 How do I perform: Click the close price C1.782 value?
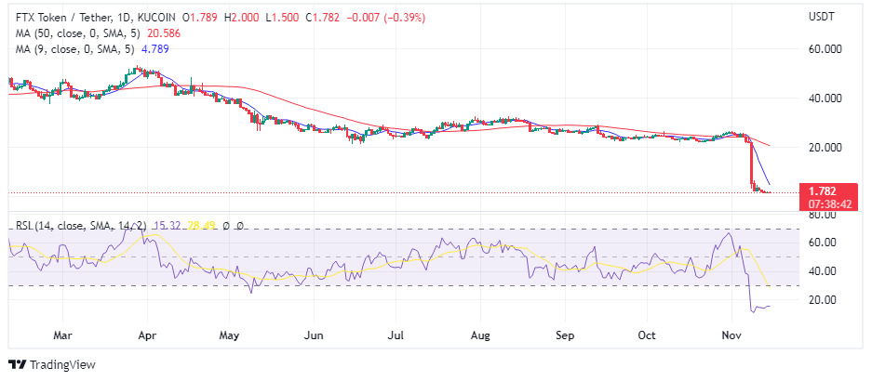[323, 18]
